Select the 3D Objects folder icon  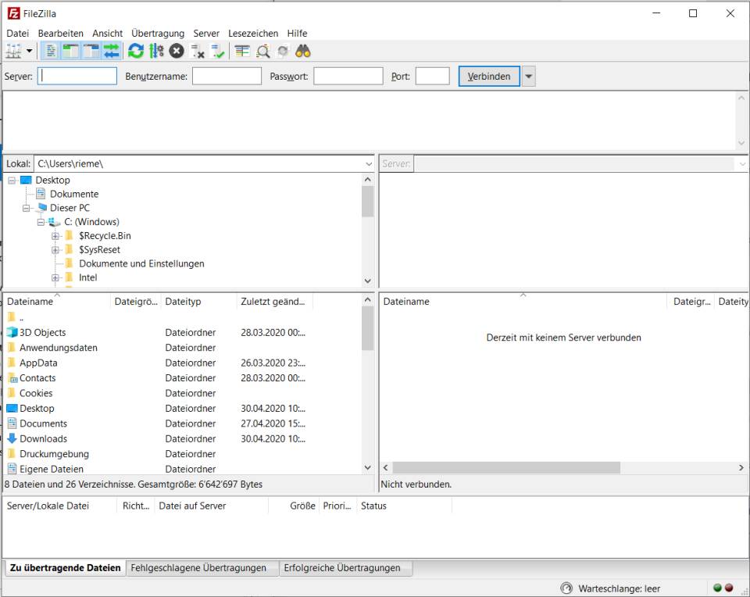tap(12, 332)
